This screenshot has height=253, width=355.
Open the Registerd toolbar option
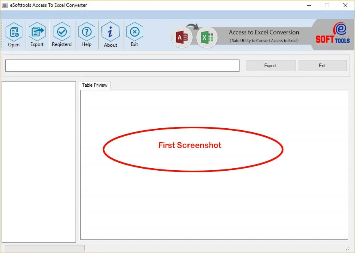pos(62,35)
